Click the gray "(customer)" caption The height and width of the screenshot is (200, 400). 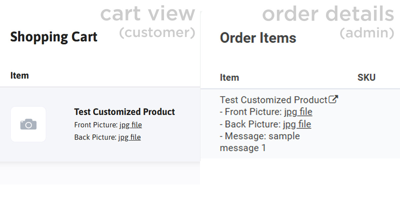pyautogui.click(x=157, y=33)
